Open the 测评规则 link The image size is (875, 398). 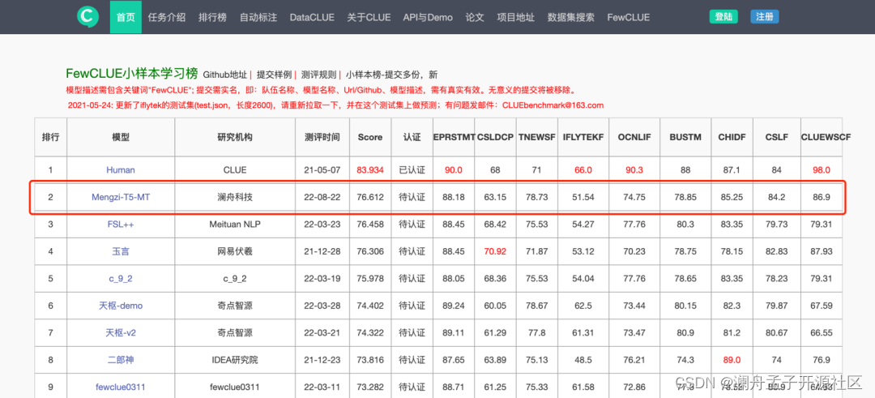[x=318, y=75]
